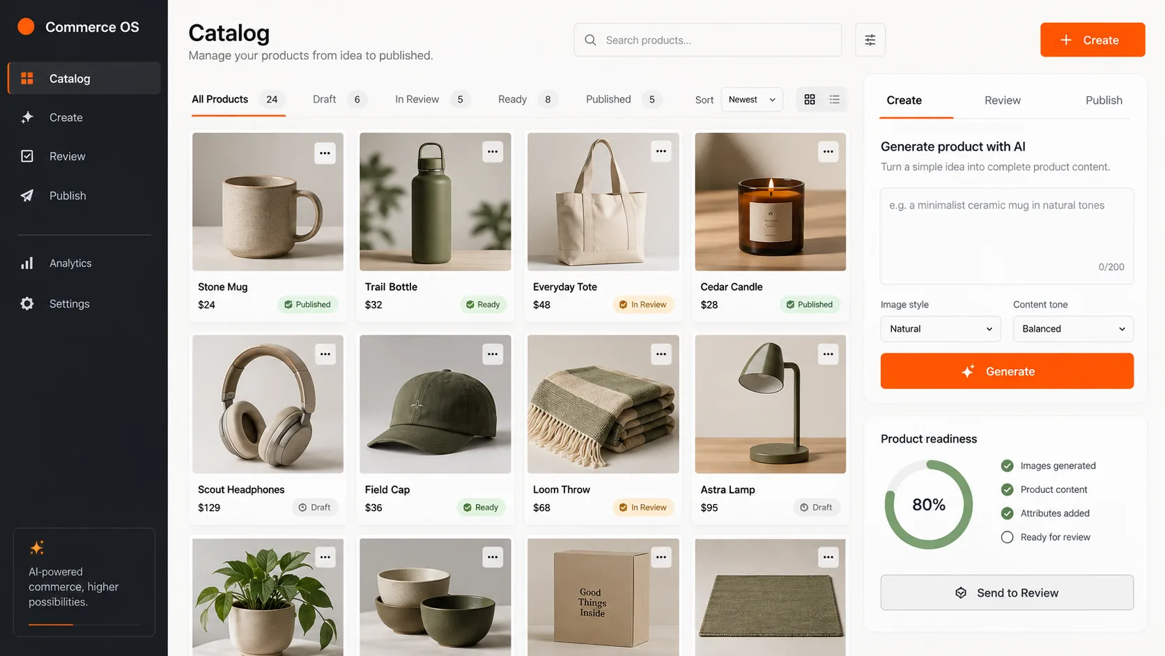Open Publish from the sidebar

point(84,195)
